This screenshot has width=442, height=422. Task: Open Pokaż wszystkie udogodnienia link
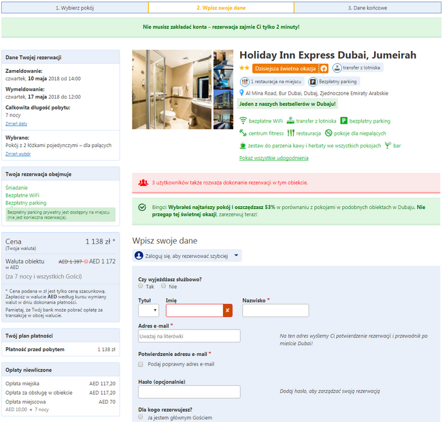point(274,158)
